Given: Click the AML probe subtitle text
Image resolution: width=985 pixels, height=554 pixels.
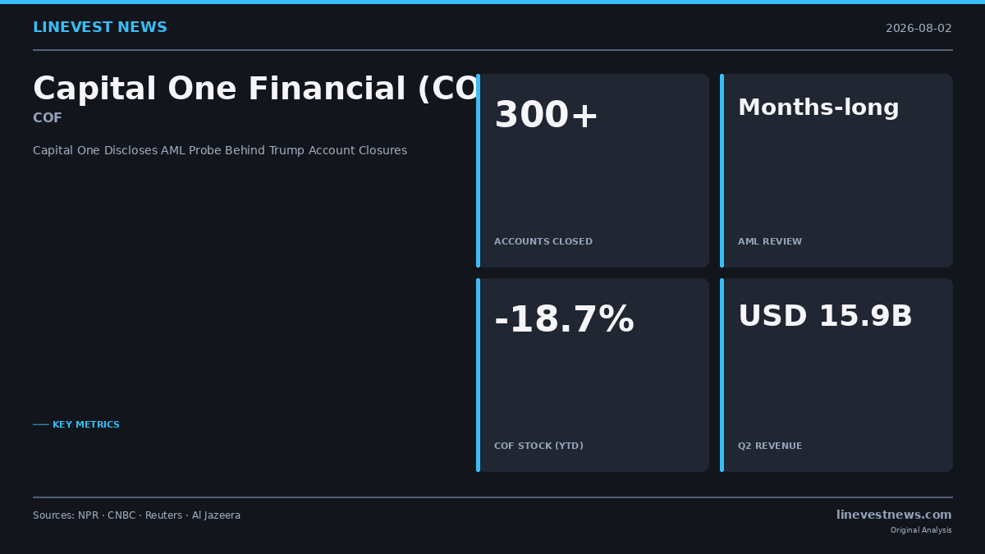Looking at the screenshot, I should [x=220, y=151].
